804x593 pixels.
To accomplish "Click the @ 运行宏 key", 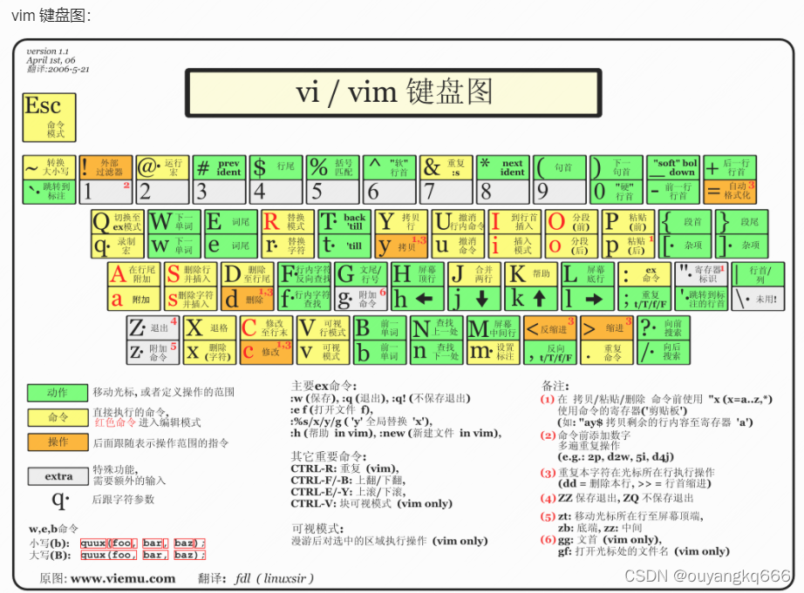I will (163, 167).
